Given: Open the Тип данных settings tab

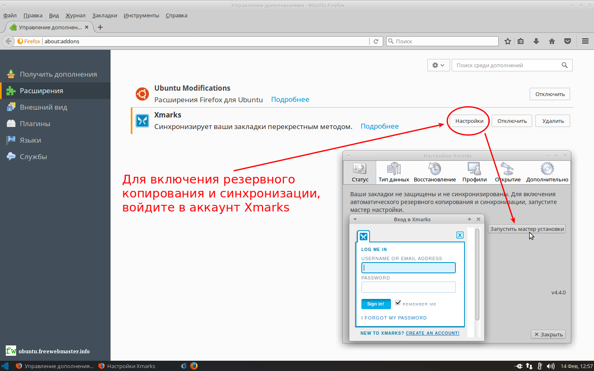Looking at the screenshot, I should click(x=394, y=172).
